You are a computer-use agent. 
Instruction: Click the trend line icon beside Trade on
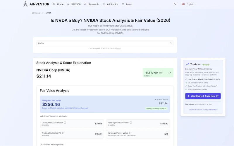[x=187, y=64]
